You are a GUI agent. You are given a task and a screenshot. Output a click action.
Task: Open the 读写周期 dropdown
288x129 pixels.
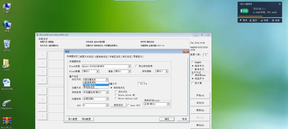coord(167,71)
